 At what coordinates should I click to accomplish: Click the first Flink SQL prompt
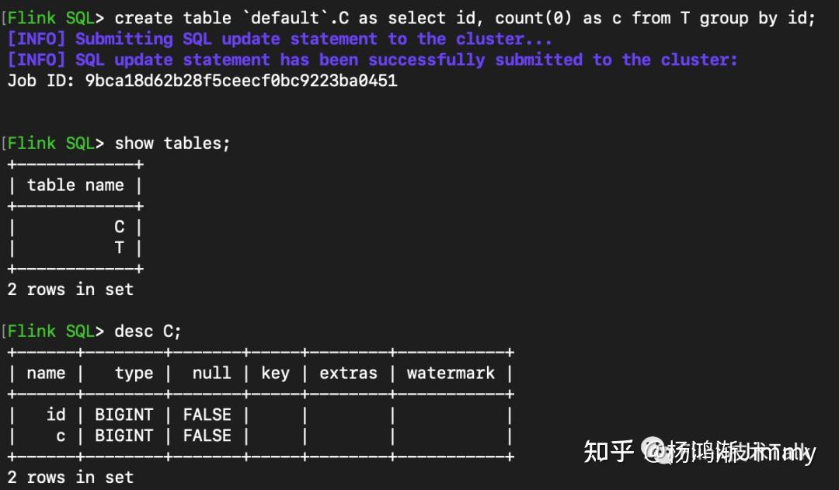point(56,18)
